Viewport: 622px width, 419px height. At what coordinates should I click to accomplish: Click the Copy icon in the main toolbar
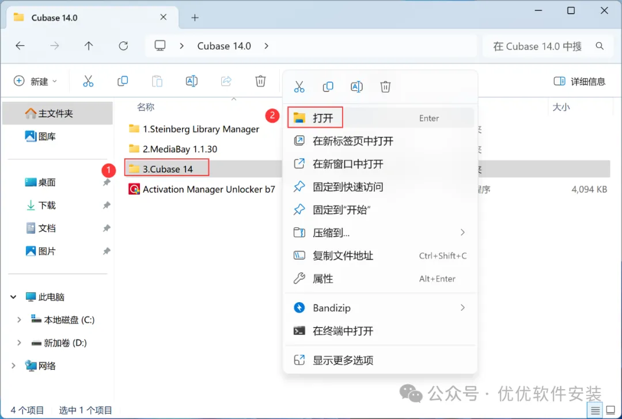123,81
